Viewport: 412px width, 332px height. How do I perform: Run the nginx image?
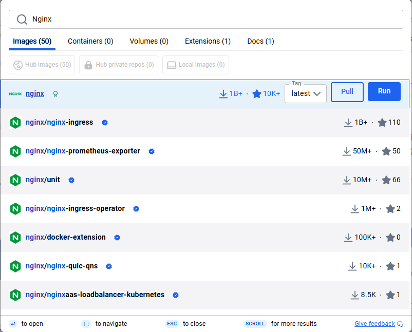pos(384,91)
